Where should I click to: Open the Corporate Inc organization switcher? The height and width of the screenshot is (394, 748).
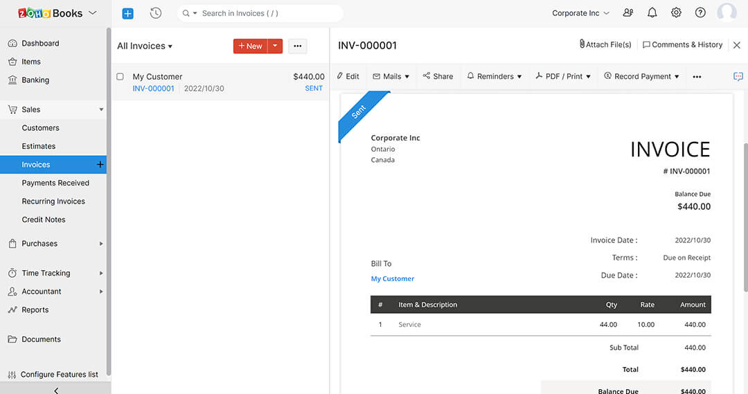580,13
